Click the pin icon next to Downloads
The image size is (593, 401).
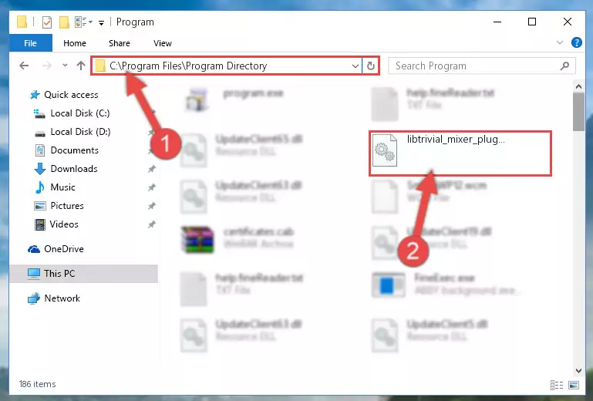(152, 169)
